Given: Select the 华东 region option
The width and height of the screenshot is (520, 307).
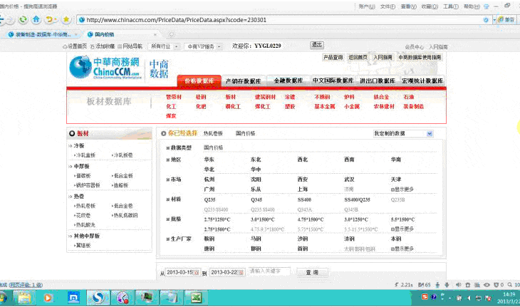Looking at the screenshot, I should 209,160.
